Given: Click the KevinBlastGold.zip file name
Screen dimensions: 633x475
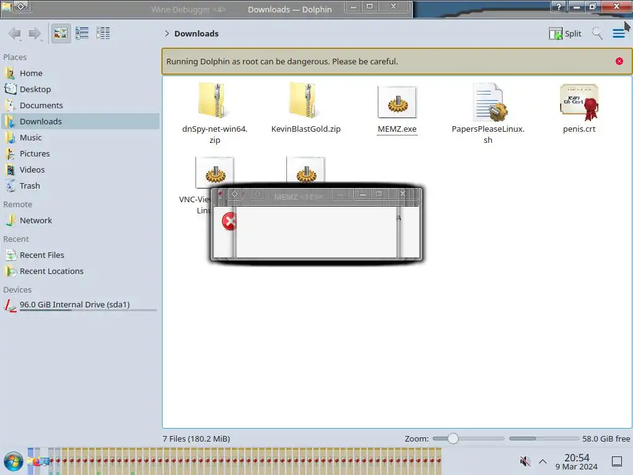Looking at the screenshot, I should (x=305, y=129).
